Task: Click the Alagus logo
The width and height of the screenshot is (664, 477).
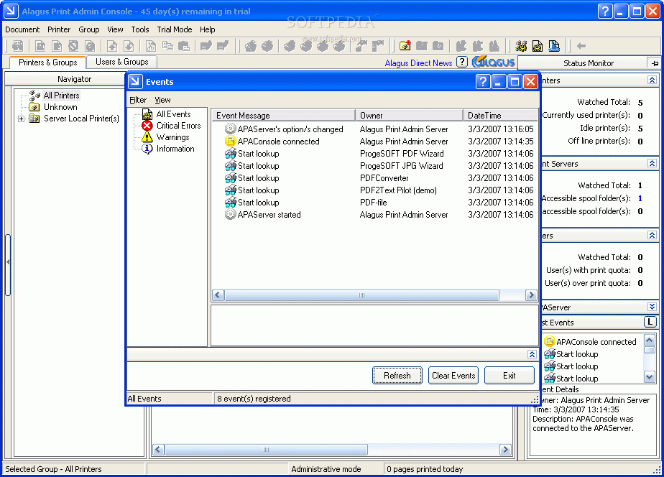Action: tap(493, 62)
